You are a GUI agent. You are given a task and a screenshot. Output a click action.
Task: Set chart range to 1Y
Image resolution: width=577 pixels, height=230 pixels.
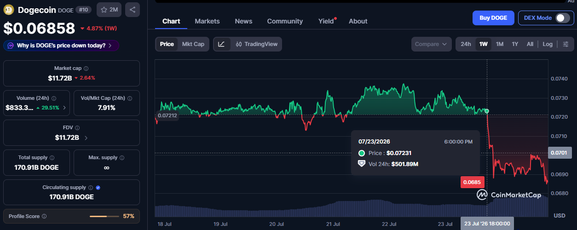point(515,44)
